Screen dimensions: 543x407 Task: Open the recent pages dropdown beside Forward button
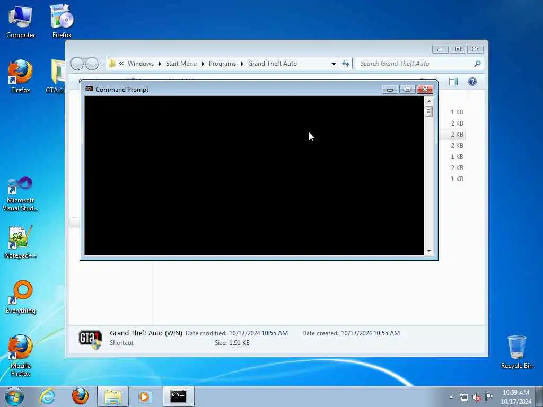pyautogui.click(x=102, y=64)
